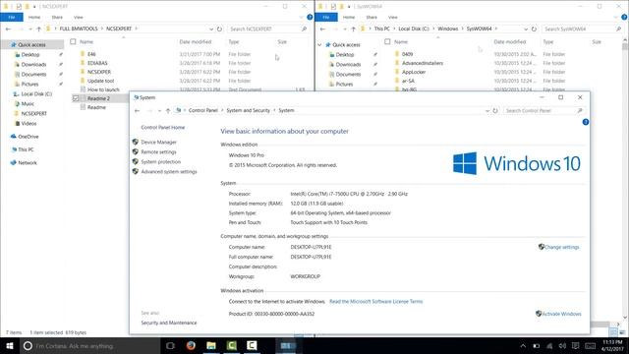Show hidden system tray icons
Viewport: 629px width, 354px height.
[x=523, y=346]
